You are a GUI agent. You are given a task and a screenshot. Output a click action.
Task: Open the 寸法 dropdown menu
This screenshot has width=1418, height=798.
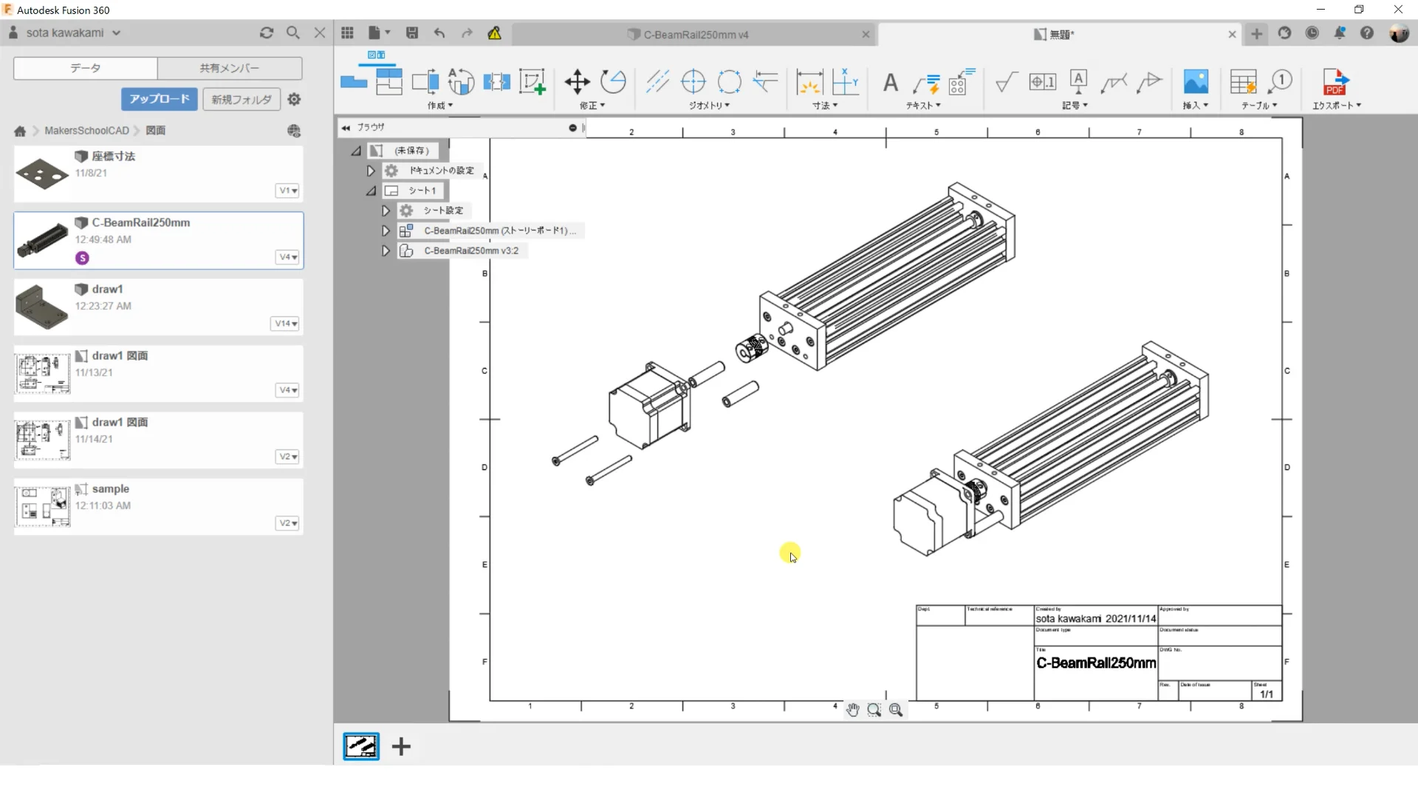click(826, 106)
